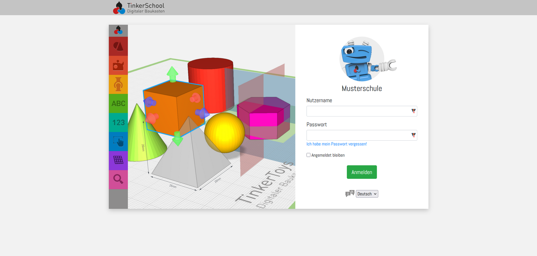Screen dimensions: 537x256
Task: Click the yellow sphere in the preview image
Action: [224, 133]
